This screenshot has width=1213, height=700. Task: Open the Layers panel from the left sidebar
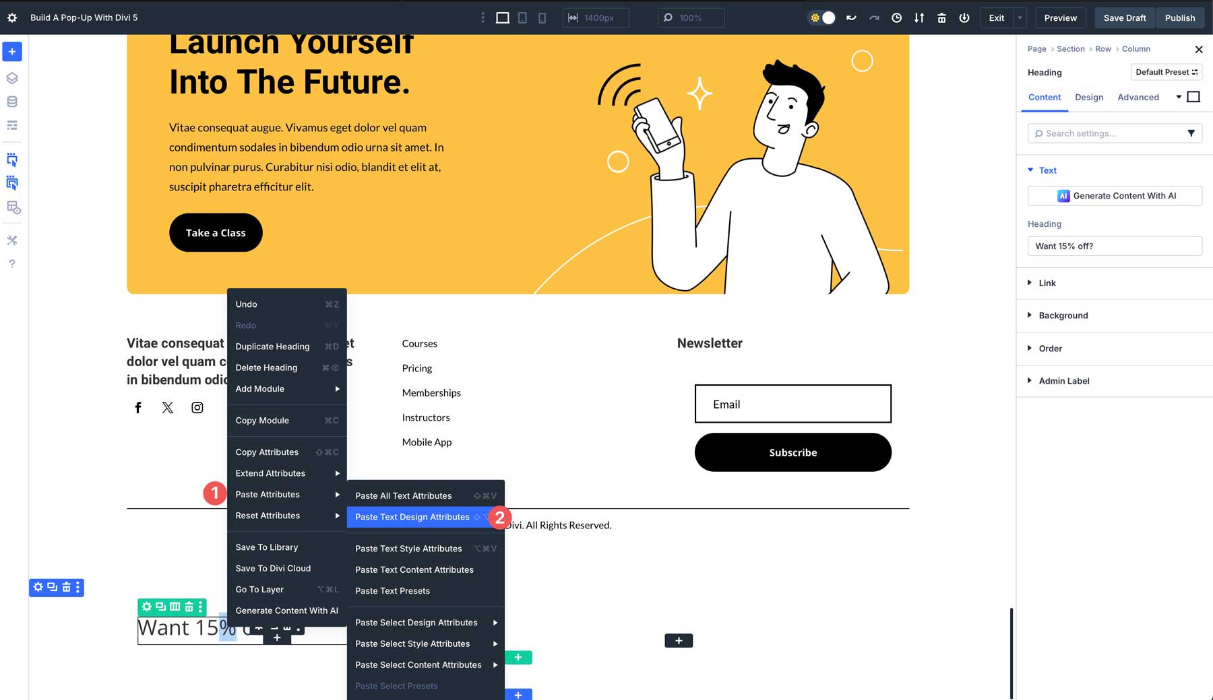click(x=12, y=77)
